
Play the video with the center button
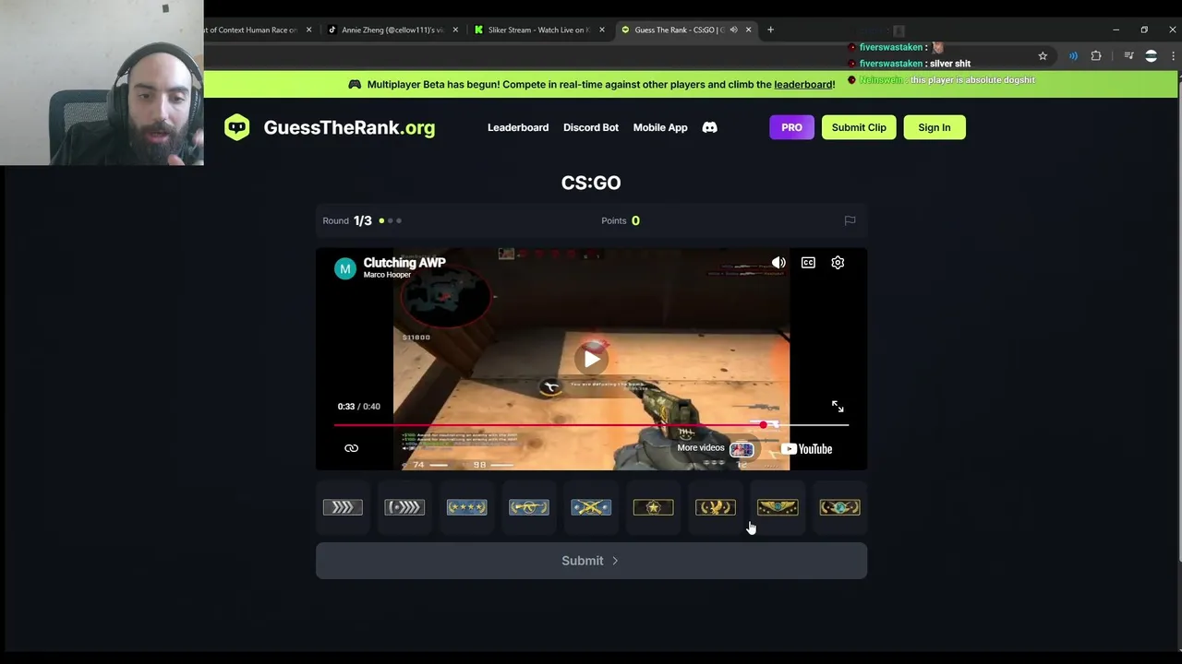click(x=591, y=359)
